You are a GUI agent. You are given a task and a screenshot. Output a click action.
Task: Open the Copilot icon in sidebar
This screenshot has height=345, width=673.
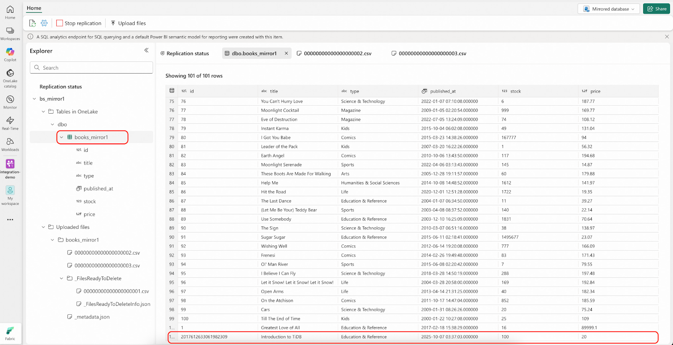click(x=10, y=52)
